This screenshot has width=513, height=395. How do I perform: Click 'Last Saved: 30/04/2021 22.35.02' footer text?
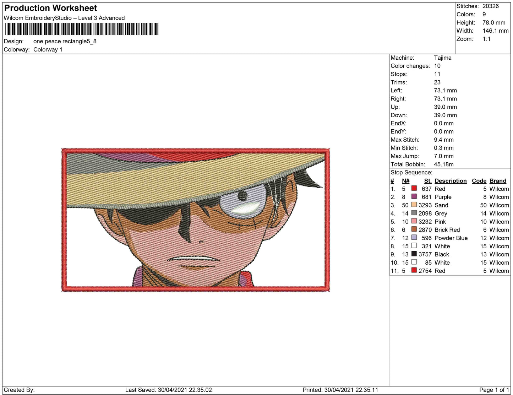169,390
